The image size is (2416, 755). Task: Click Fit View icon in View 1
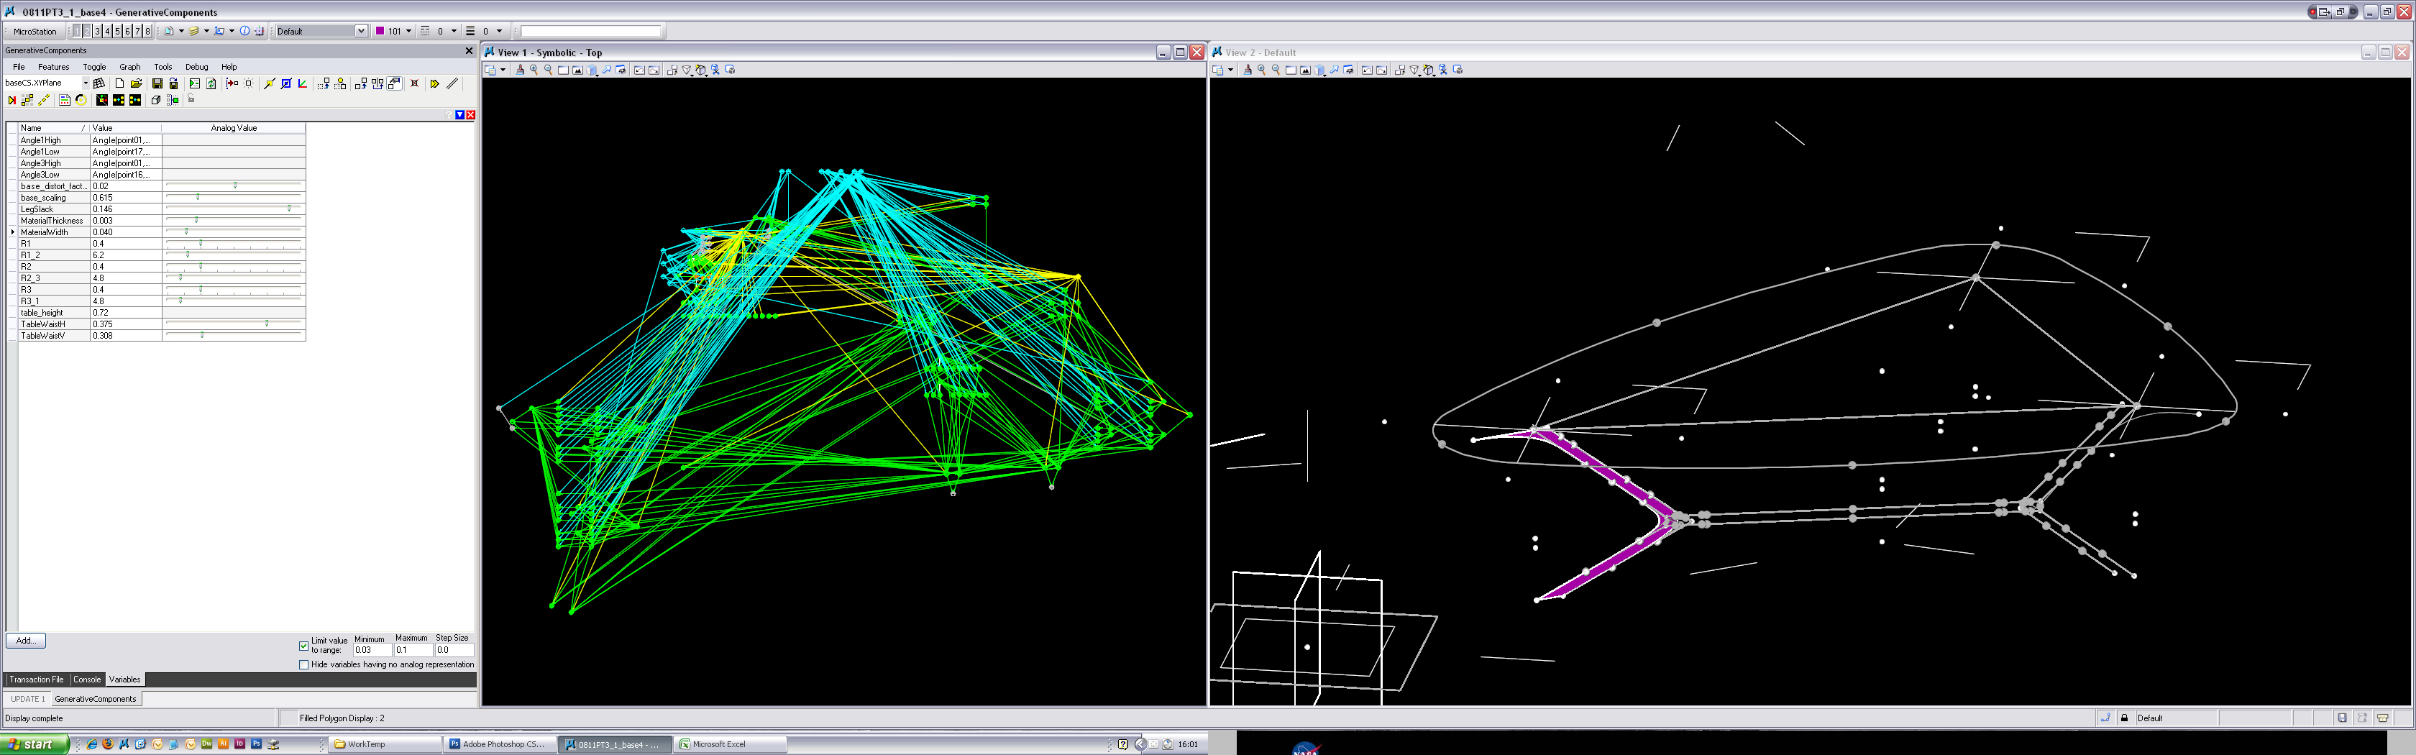point(577,70)
